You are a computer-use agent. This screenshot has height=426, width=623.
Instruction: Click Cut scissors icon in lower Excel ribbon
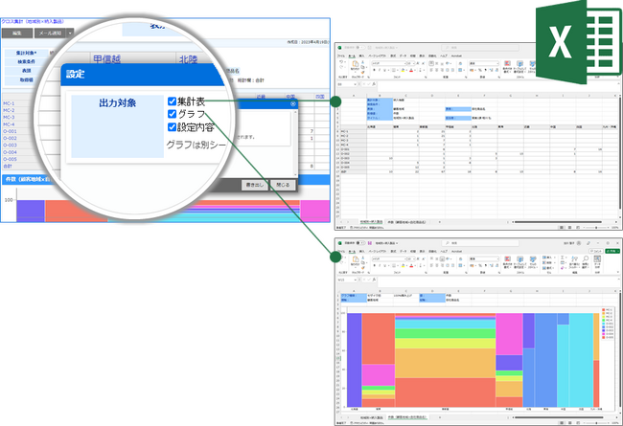(x=362, y=258)
